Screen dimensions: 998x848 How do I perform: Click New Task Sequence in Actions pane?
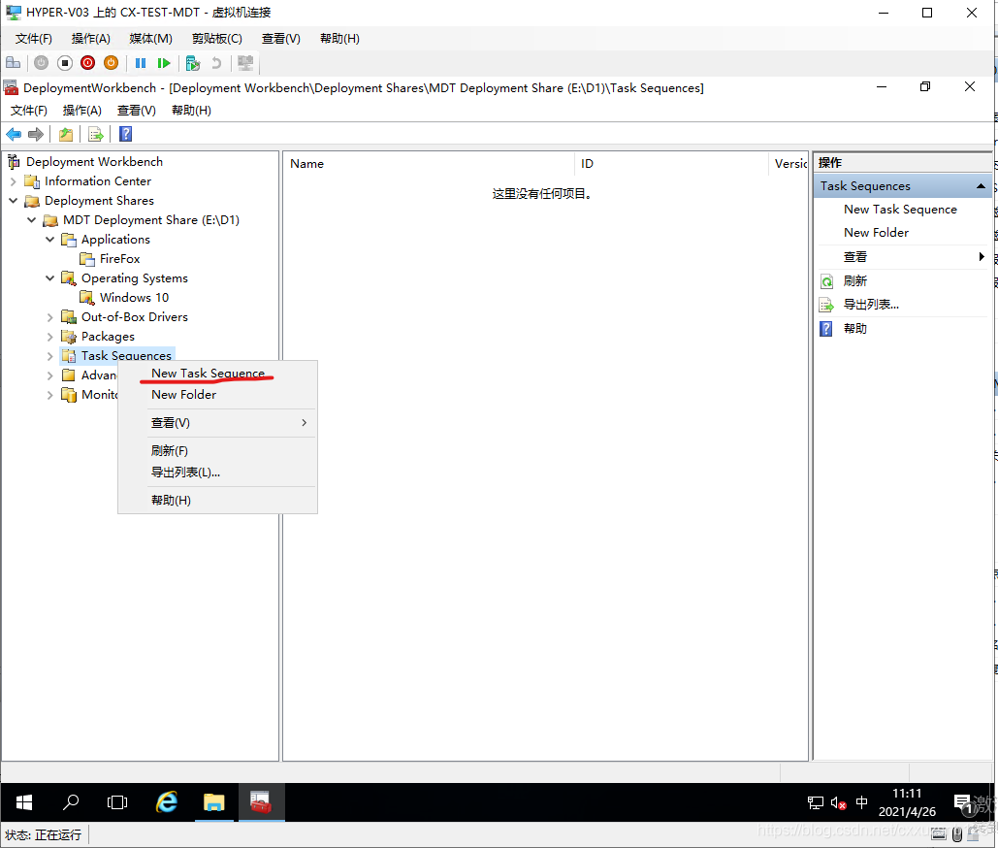point(900,210)
